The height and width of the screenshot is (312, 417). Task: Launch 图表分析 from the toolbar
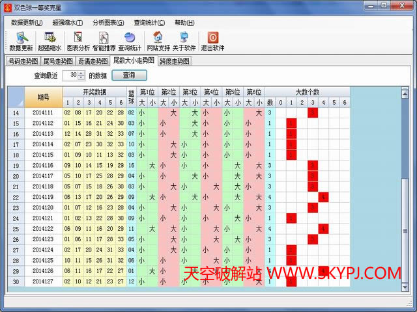(78, 41)
